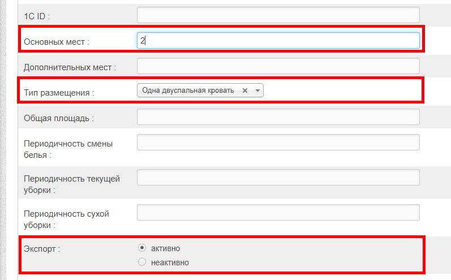This screenshot has width=451, height=280.
Task: Focus the 1C ID input field
Action: pyautogui.click(x=278, y=15)
